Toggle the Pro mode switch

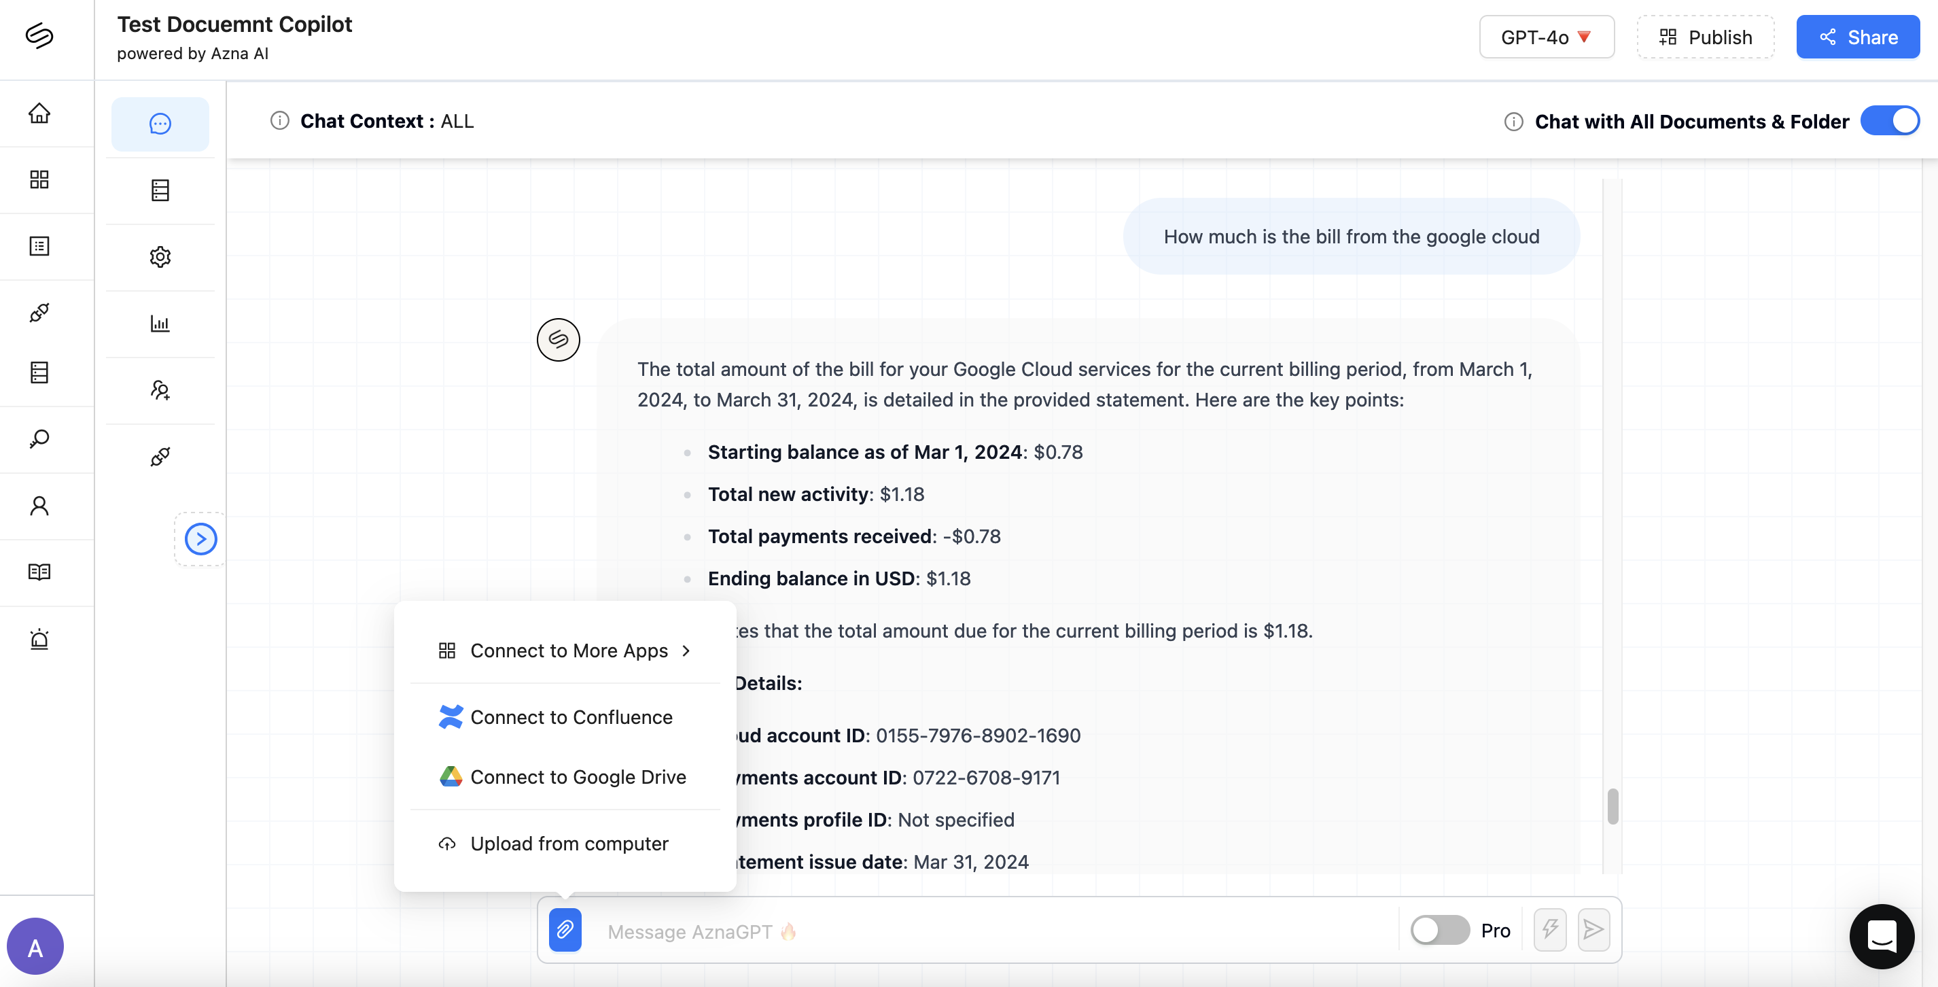tap(1439, 930)
